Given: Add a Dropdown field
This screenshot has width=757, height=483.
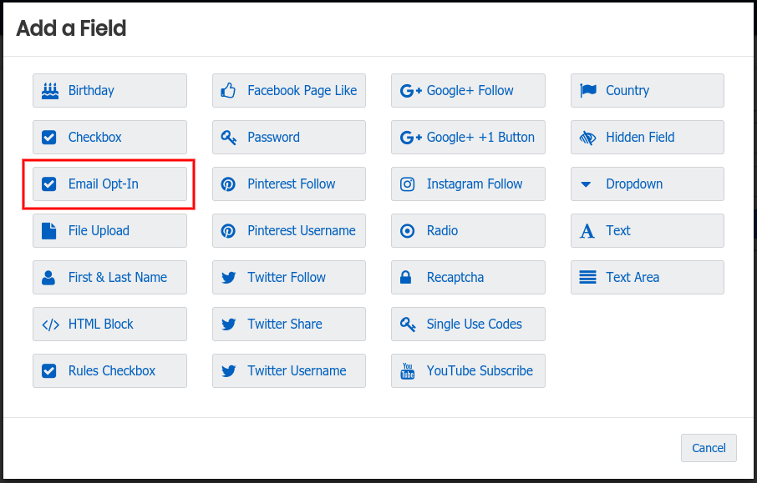Looking at the screenshot, I should (x=647, y=184).
